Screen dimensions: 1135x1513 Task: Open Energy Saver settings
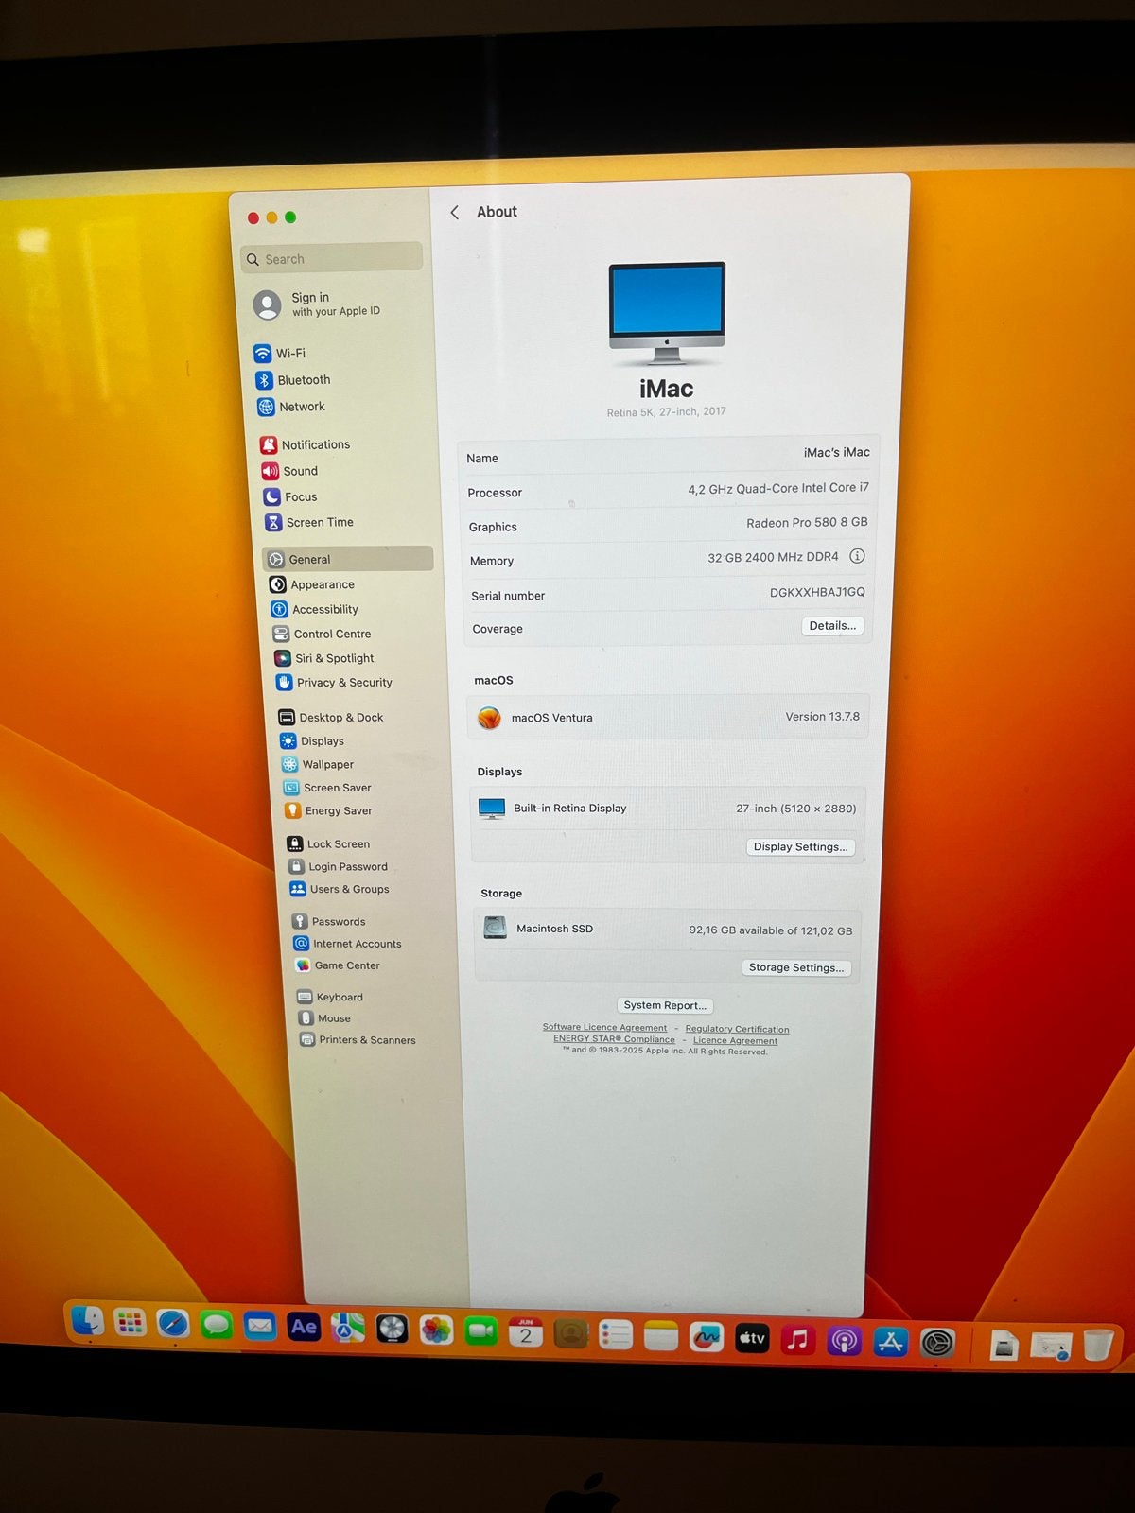(330, 810)
